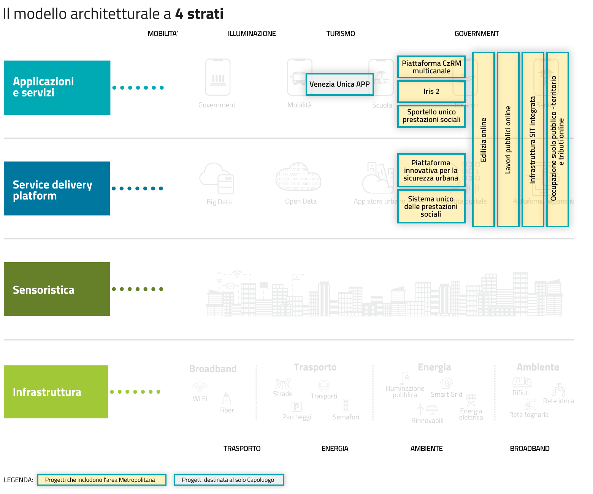Image resolution: width=593 pixels, height=494 pixels.
Task: Click the Parcheggi parking icon
Action: pyautogui.click(x=296, y=407)
